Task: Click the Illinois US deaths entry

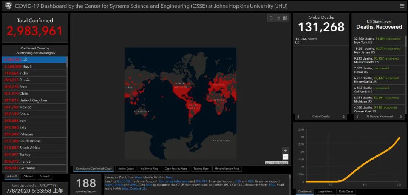Action: tap(378, 70)
